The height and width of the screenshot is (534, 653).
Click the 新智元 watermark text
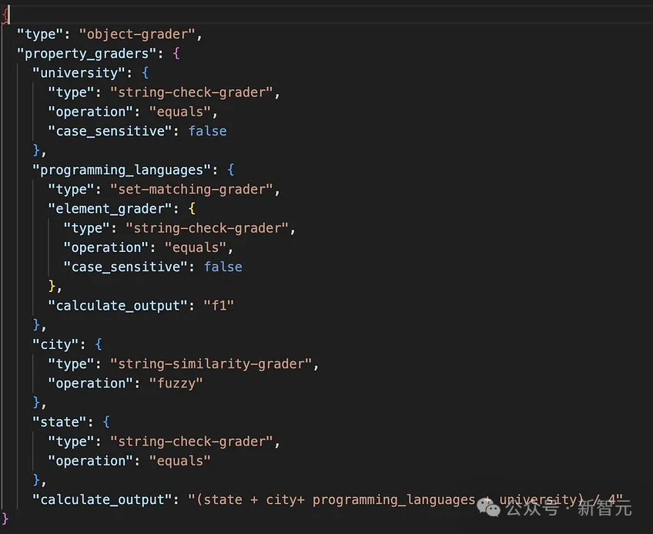(604, 508)
